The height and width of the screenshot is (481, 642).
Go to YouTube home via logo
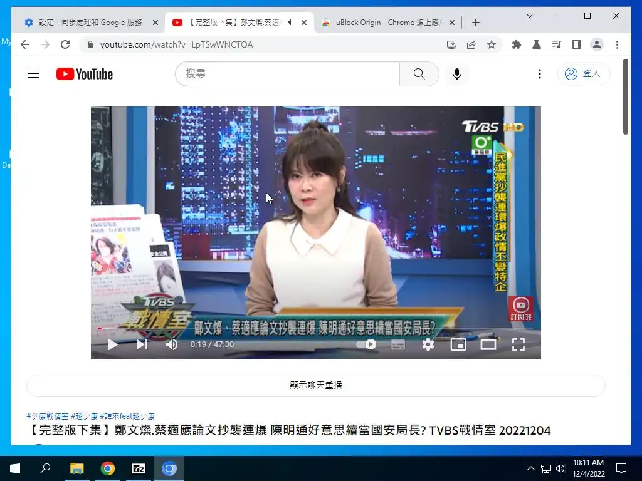(85, 74)
